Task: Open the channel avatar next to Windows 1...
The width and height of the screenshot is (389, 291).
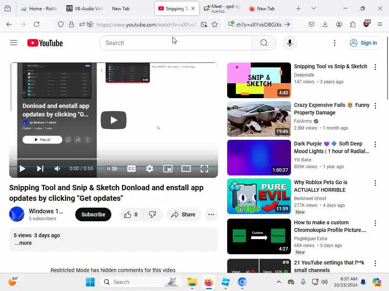Action: [x=17, y=214]
